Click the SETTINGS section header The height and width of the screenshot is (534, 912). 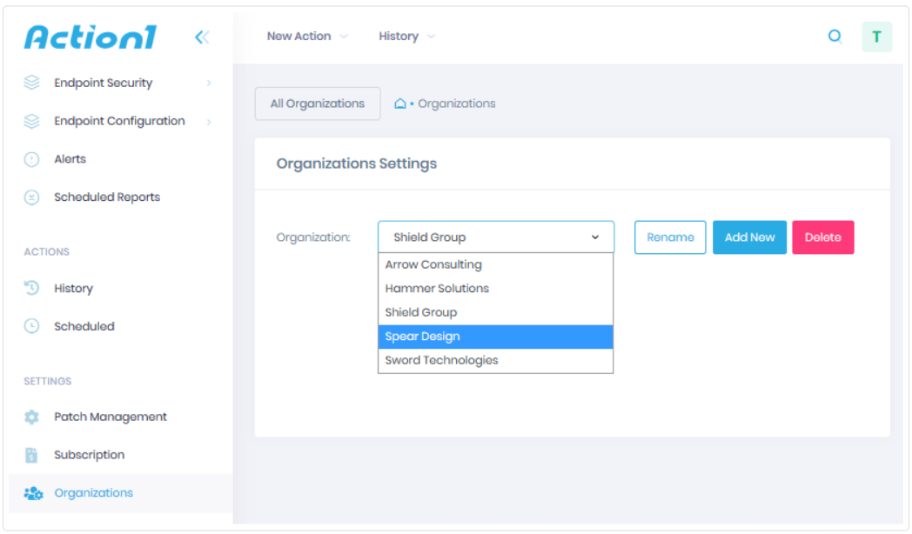(48, 381)
